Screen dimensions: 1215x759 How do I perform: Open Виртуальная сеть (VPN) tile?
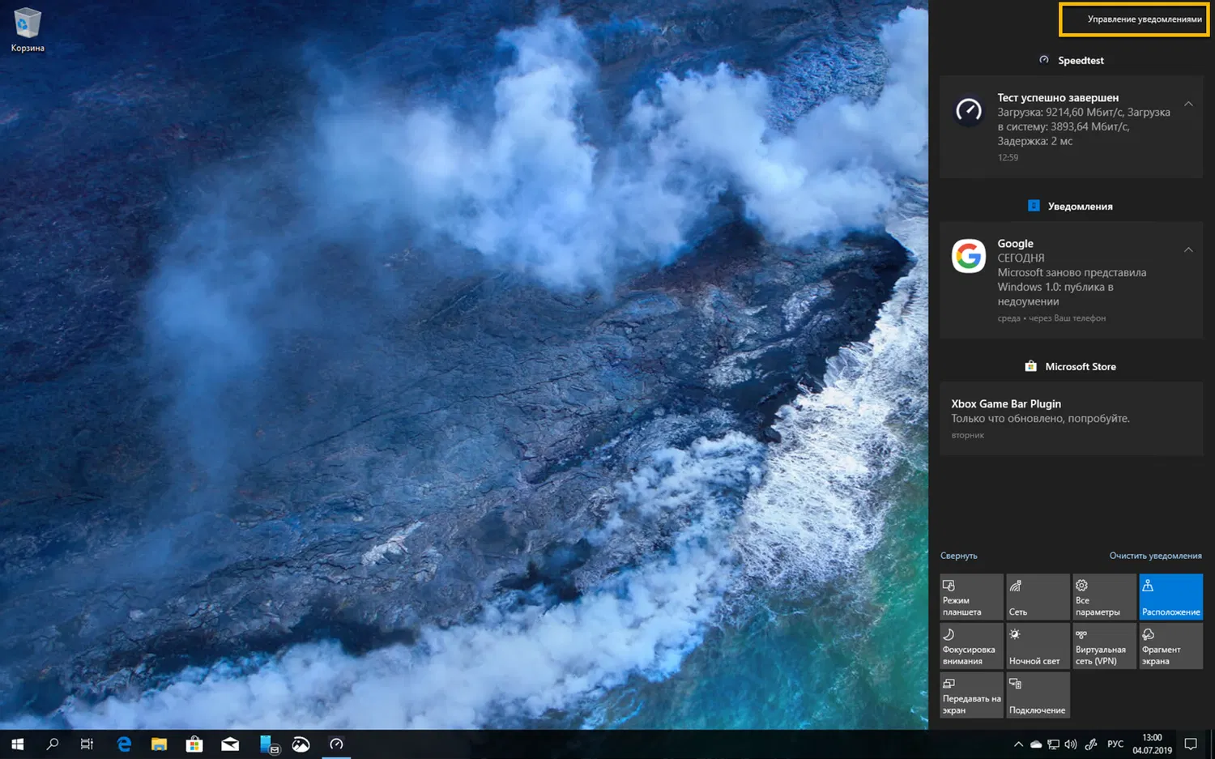[x=1104, y=646]
